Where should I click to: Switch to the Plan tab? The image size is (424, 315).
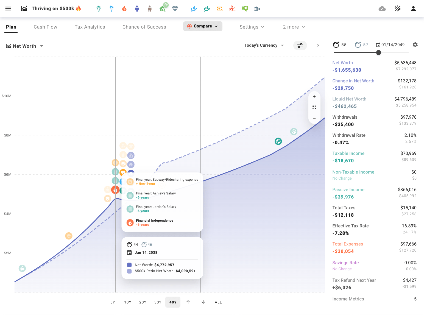click(x=11, y=27)
